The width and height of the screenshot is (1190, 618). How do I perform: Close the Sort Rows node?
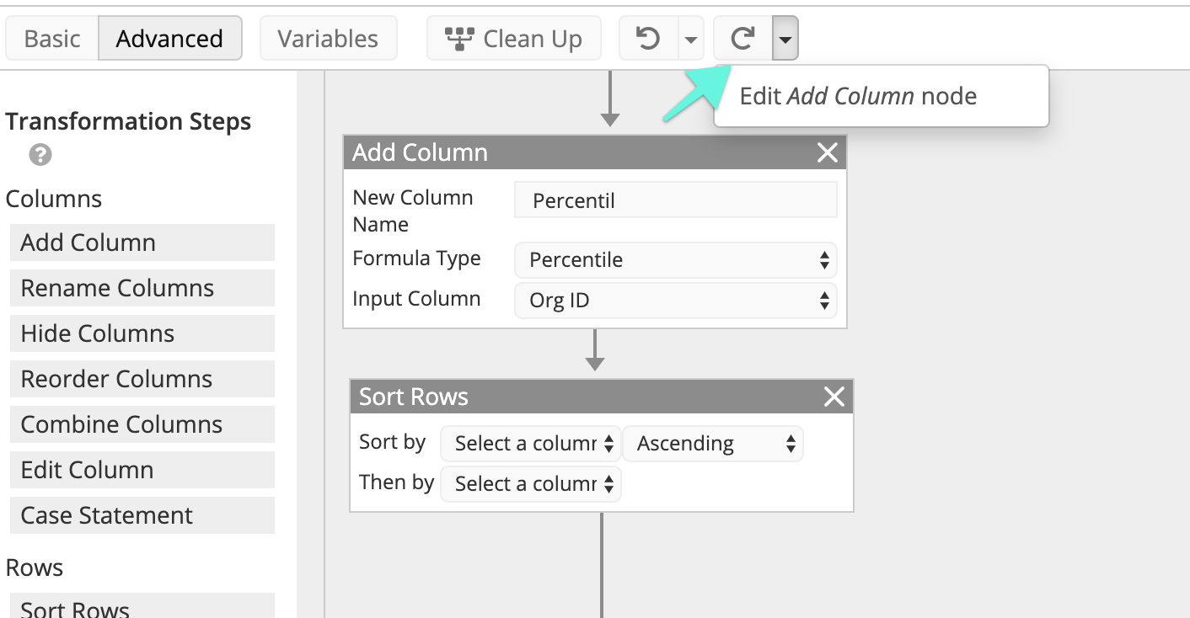[x=834, y=397]
